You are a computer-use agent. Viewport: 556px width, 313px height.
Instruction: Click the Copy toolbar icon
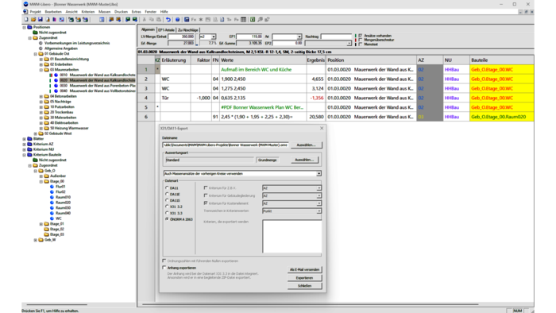[152, 20]
